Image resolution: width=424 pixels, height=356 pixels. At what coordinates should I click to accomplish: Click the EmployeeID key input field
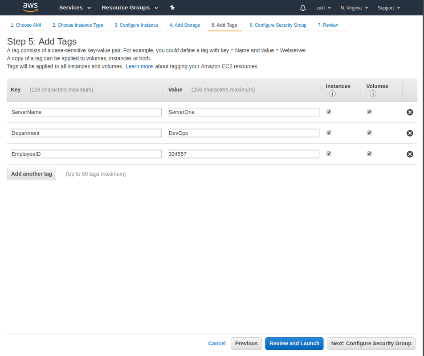click(86, 154)
